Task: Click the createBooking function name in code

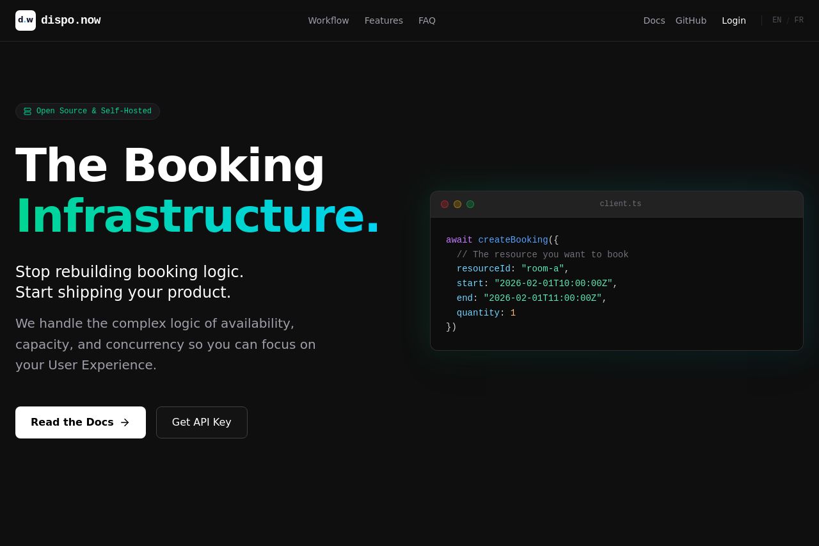Action: (513, 240)
